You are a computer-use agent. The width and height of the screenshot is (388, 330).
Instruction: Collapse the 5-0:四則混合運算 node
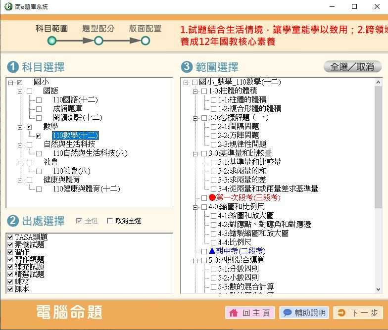pyautogui.click(x=195, y=261)
